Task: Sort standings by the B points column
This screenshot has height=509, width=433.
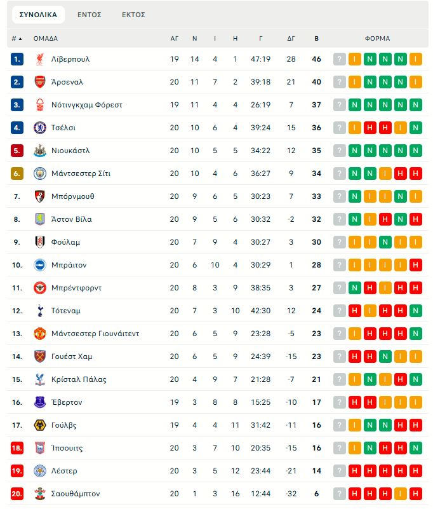Action: pos(316,39)
